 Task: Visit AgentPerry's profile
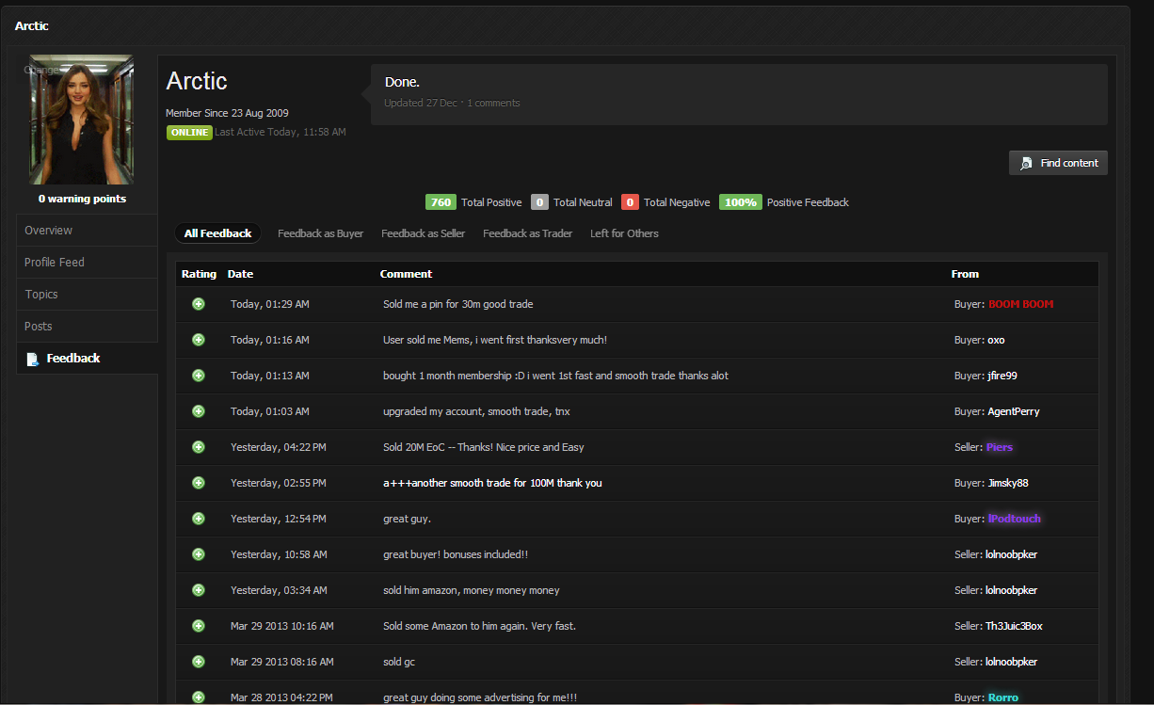tap(1013, 411)
